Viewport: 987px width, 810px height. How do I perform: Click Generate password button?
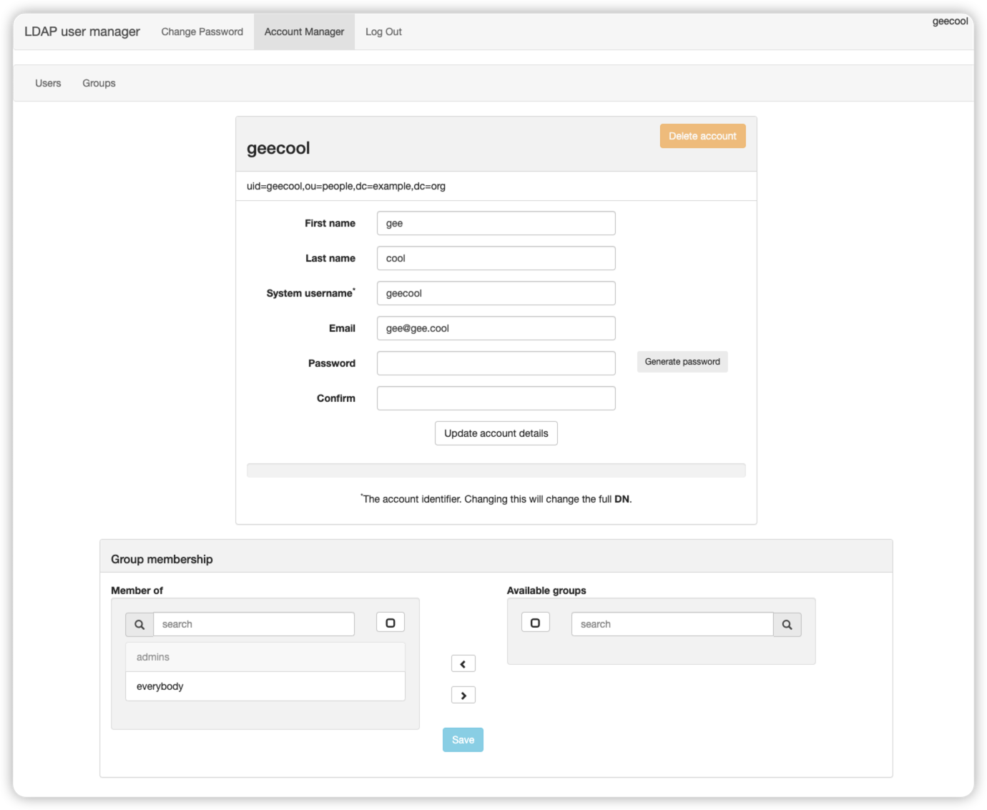pyautogui.click(x=682, y=362)
